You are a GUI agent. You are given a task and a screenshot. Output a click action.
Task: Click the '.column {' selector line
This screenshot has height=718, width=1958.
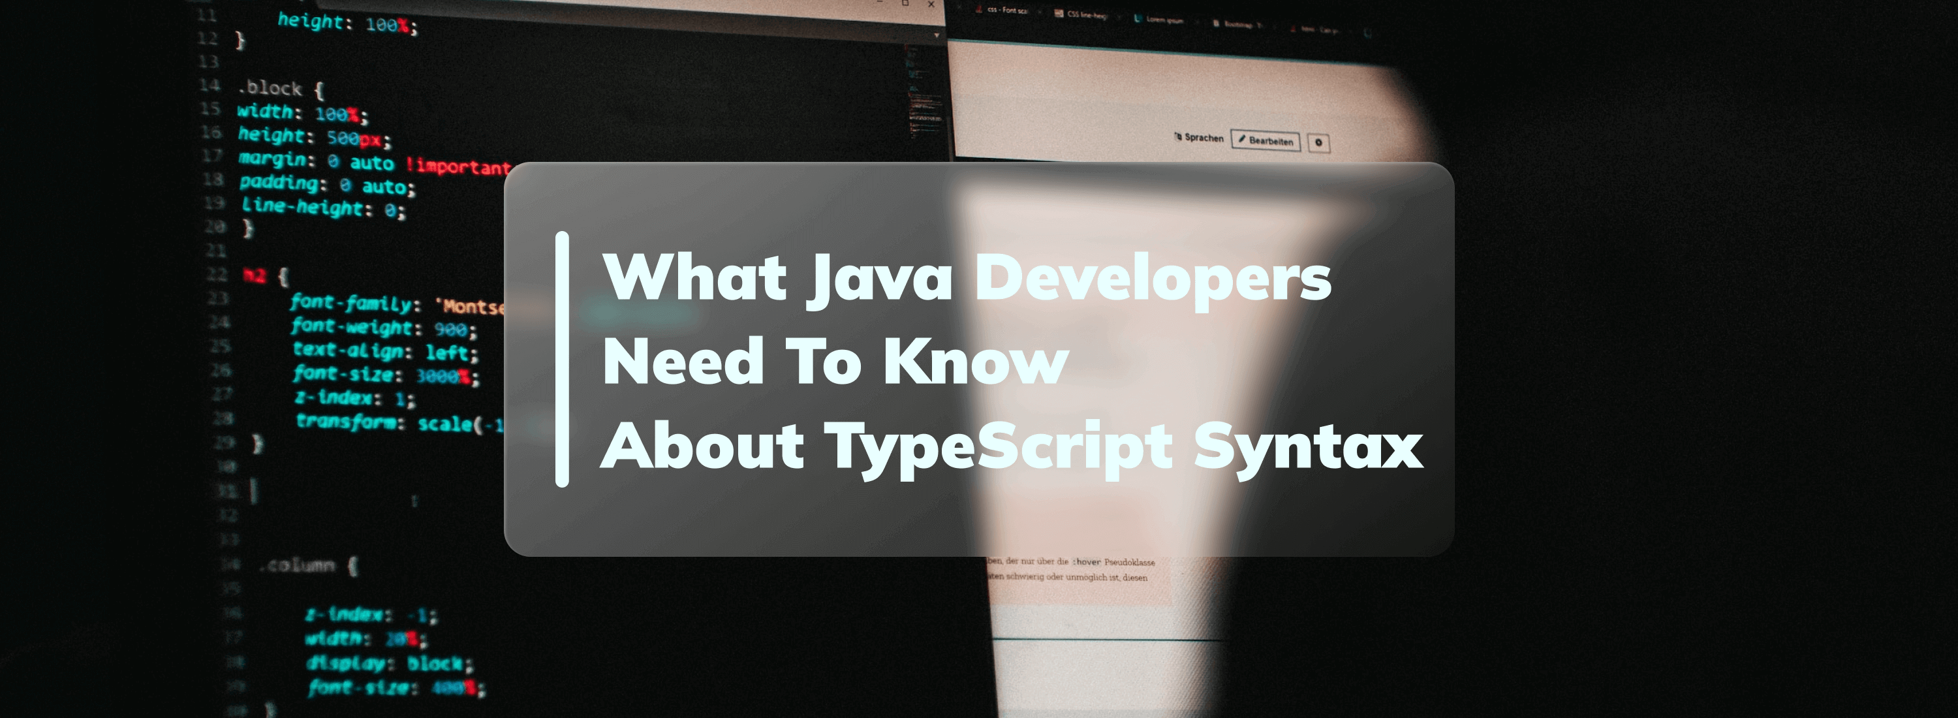[308, 565]
